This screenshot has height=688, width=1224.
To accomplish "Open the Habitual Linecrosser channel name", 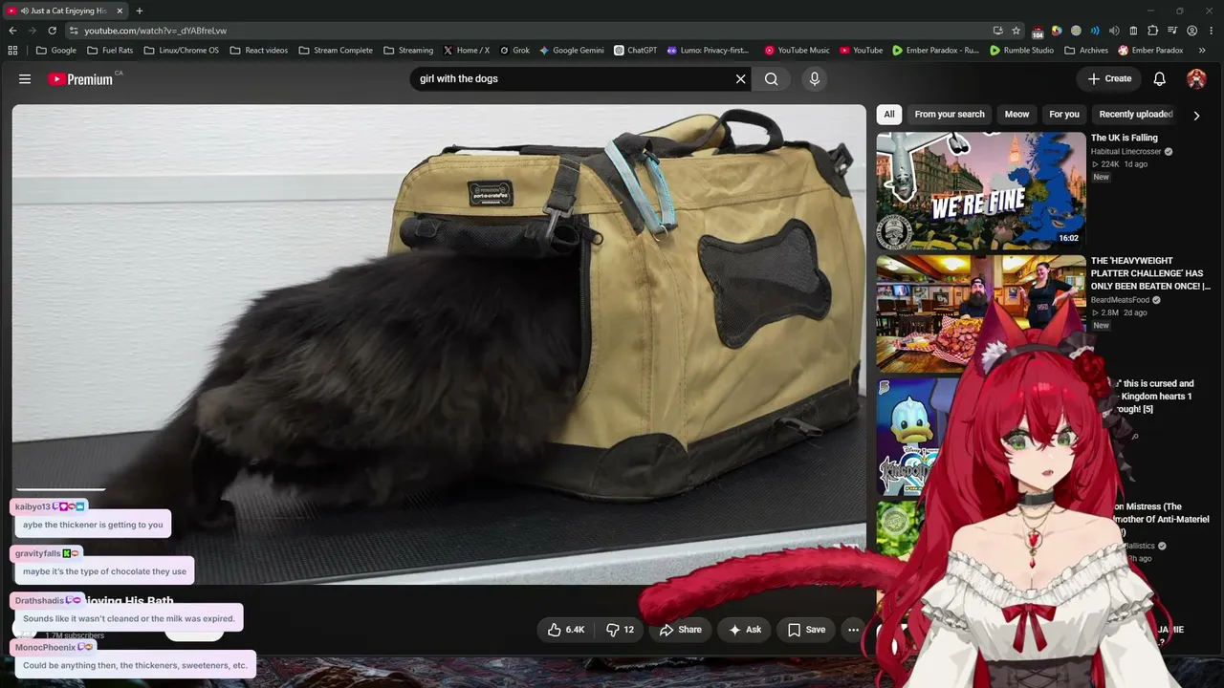I will click(1126, 152).
